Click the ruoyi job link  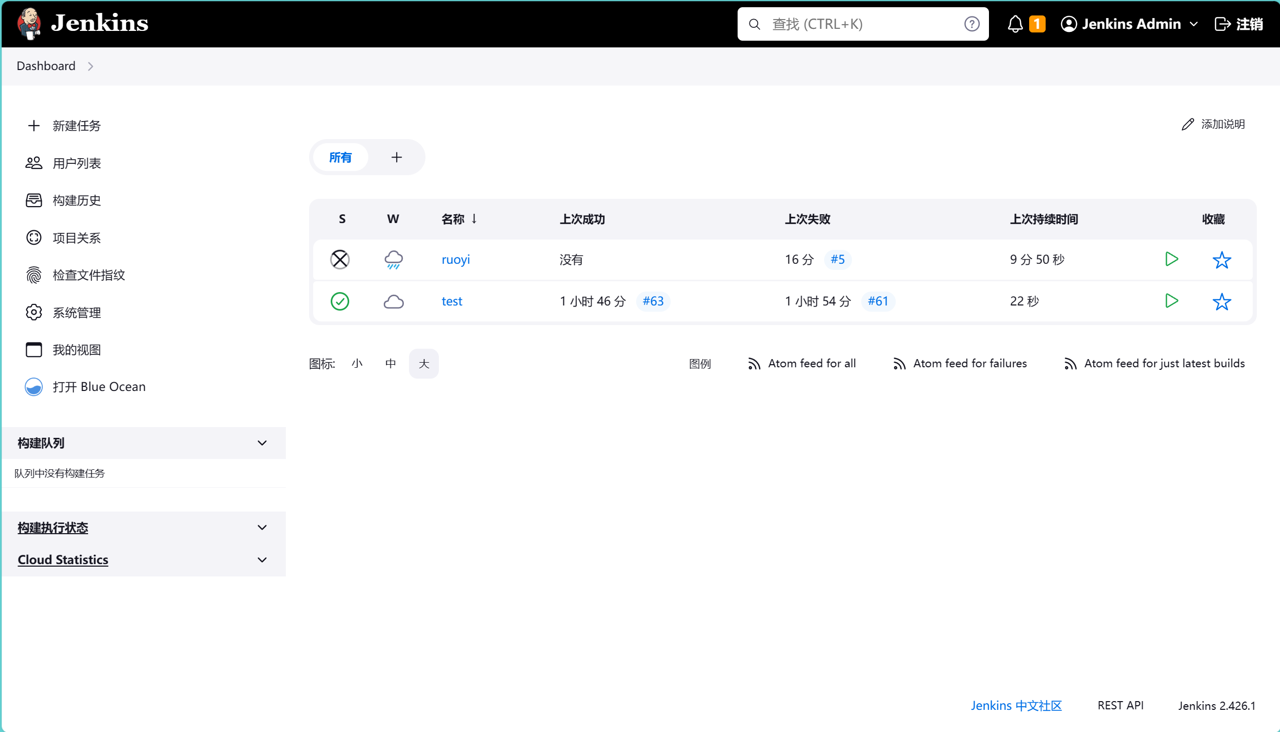[x=455, y=259]
